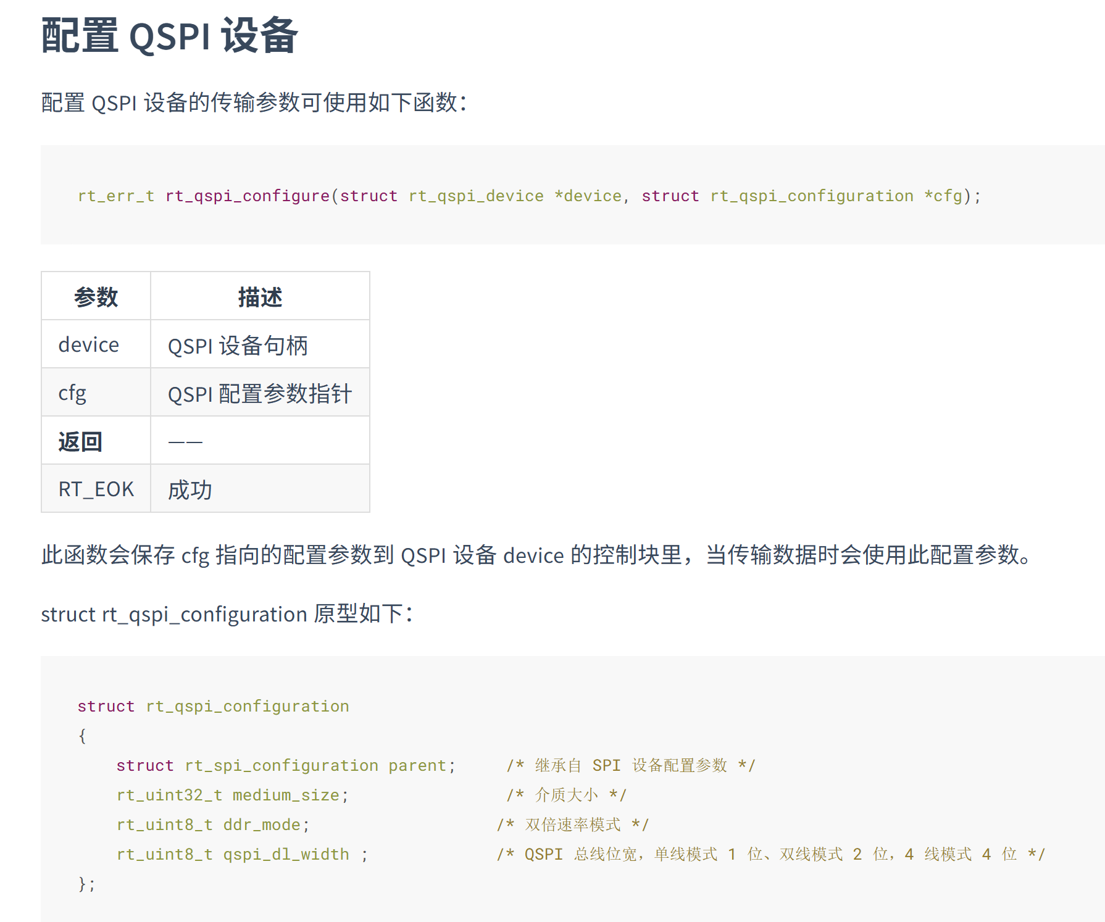Click the parent member line in struct
This screenshot has width=1105, height=922.
[x=286, y=765]
